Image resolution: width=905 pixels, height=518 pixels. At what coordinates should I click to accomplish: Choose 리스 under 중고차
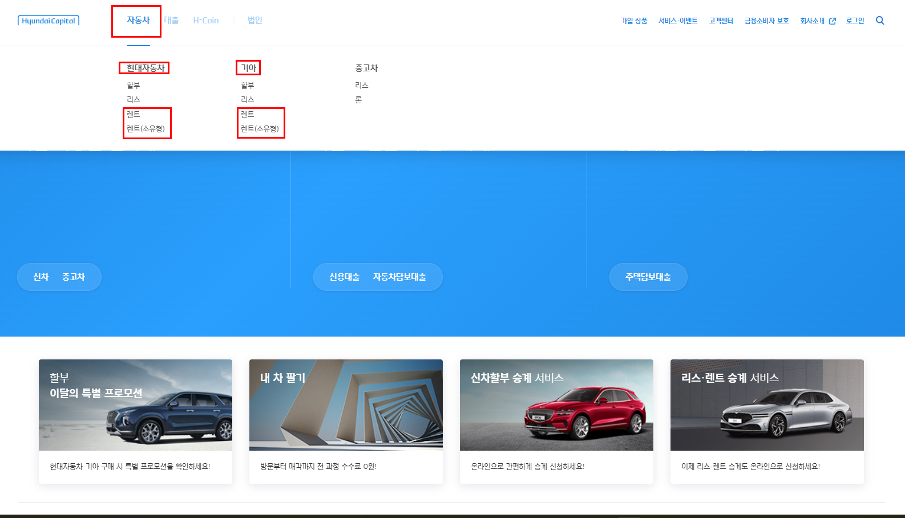coord(362,86)
